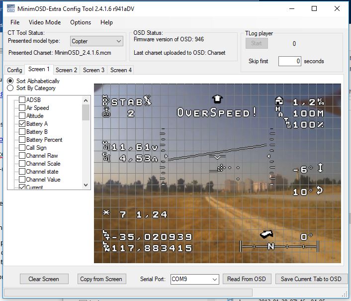Click the Skip first seconds input field
The image size is (351, 301).
tap(289, 61)
